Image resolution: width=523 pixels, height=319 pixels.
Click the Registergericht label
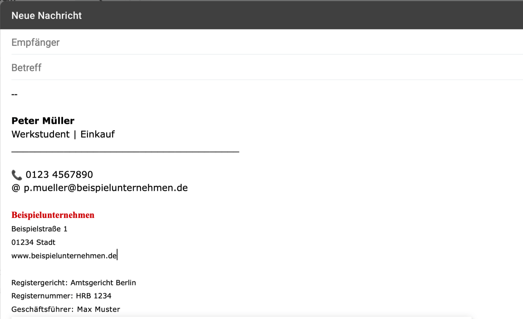[39, 283]
